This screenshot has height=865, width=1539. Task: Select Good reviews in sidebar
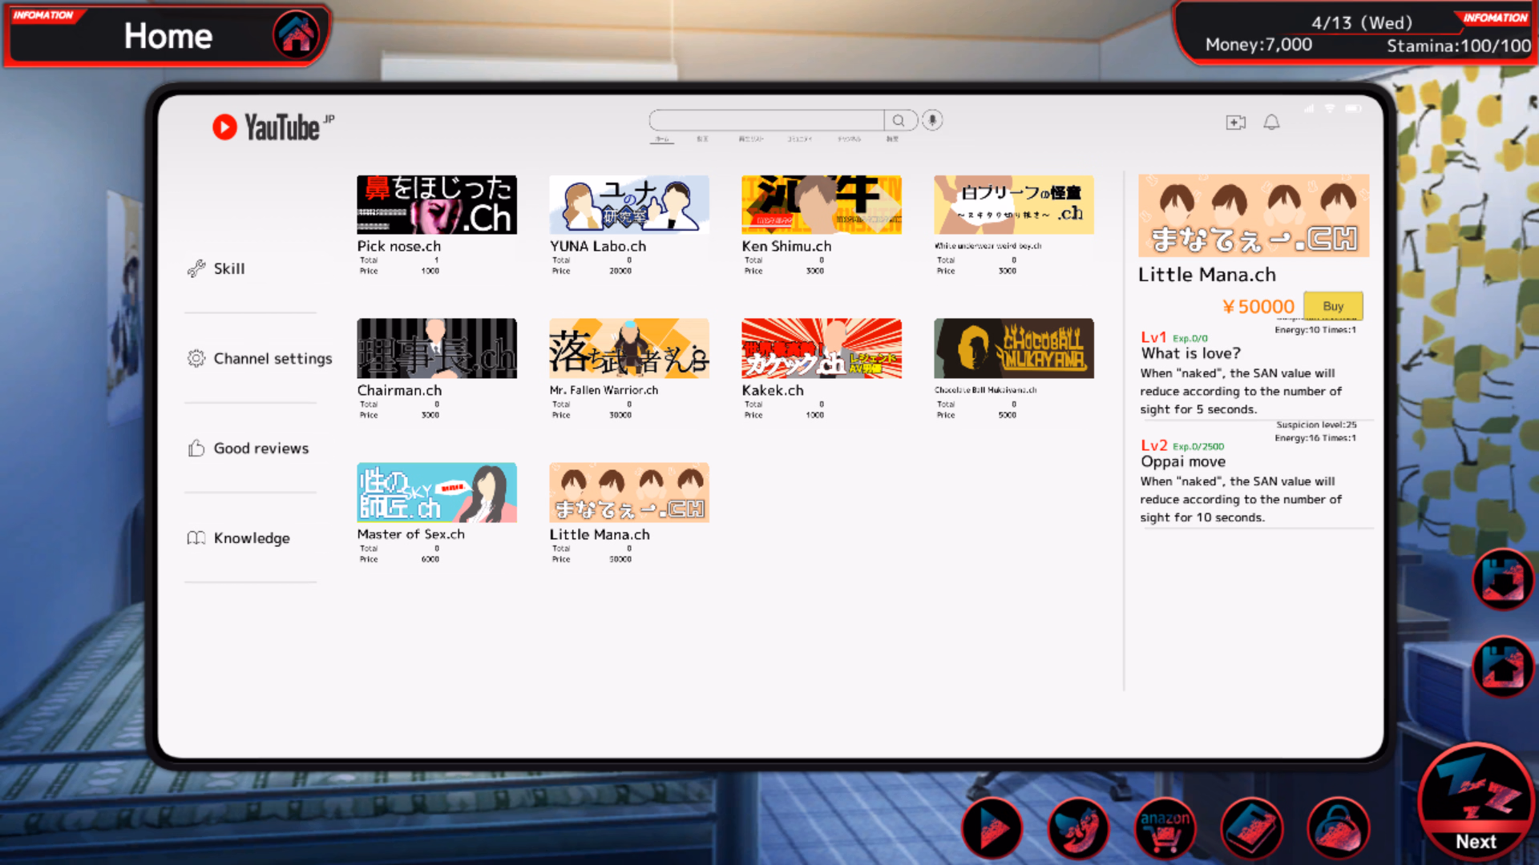click(261, 449)
